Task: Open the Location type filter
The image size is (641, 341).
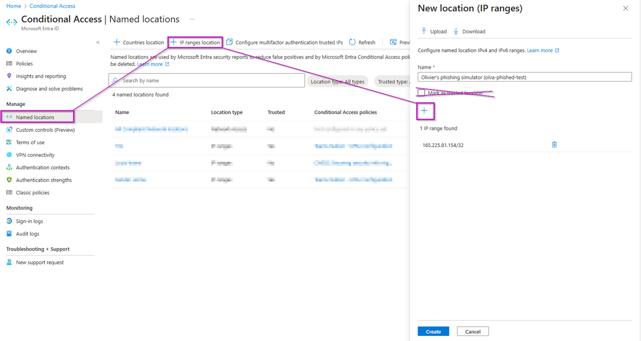Action: [x=337, y=81]
